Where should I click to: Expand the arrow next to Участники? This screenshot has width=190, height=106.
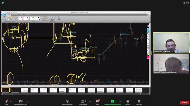(90, 101)
